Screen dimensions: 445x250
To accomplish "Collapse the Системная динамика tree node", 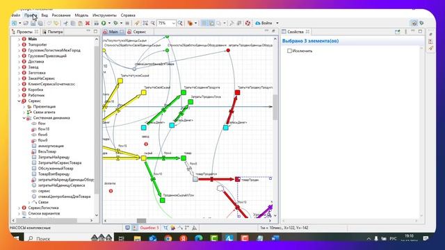I will 24,118.
